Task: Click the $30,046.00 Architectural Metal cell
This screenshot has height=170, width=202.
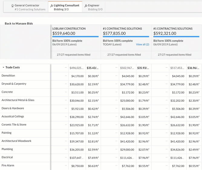Action: tap(77, 101)
